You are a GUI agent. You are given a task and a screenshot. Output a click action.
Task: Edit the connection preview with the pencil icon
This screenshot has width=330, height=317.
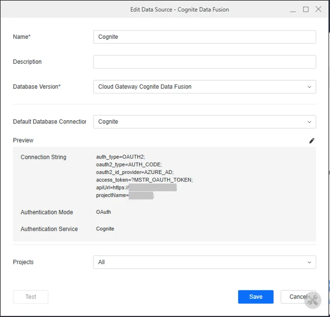click(x=312, y=140)
